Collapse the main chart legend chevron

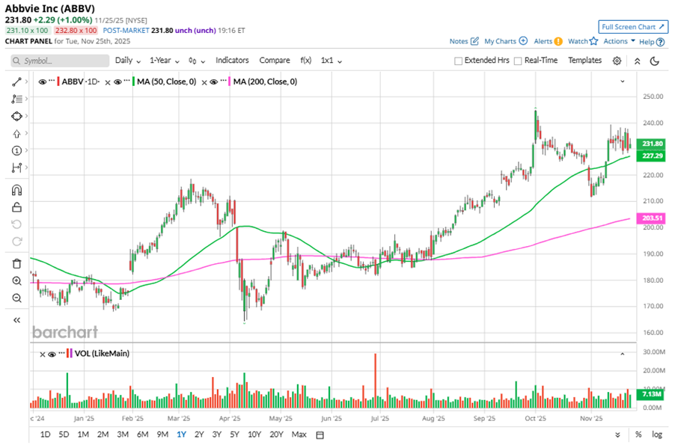[x=623, y=82]
